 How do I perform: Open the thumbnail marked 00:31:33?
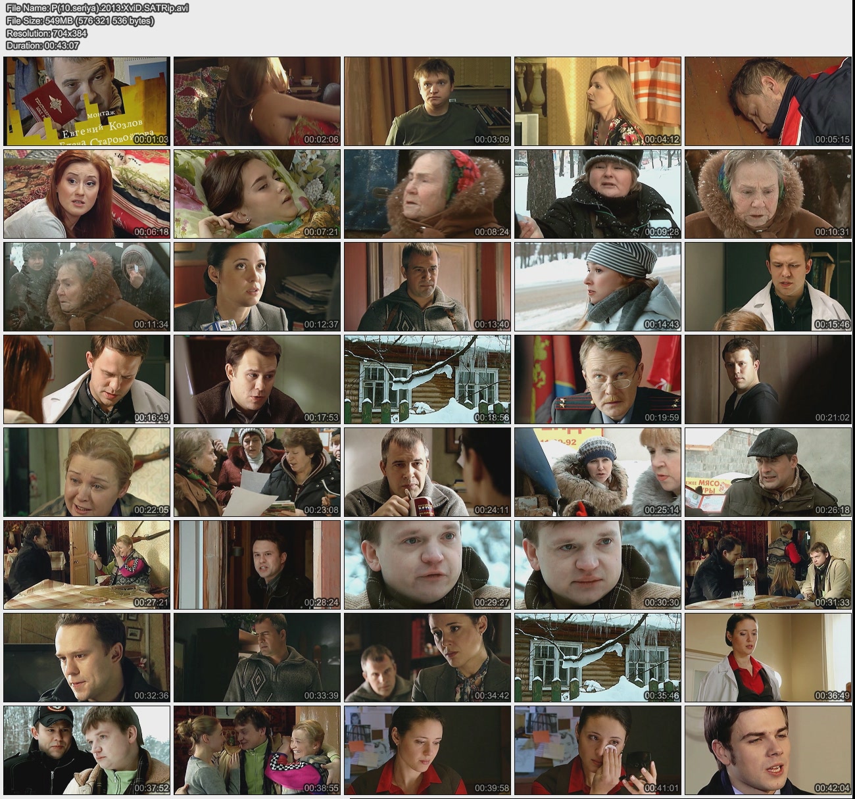[x=768, y=565]
